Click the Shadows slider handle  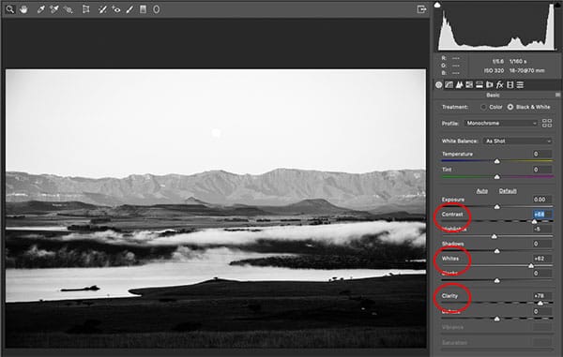tap(497, 251)
